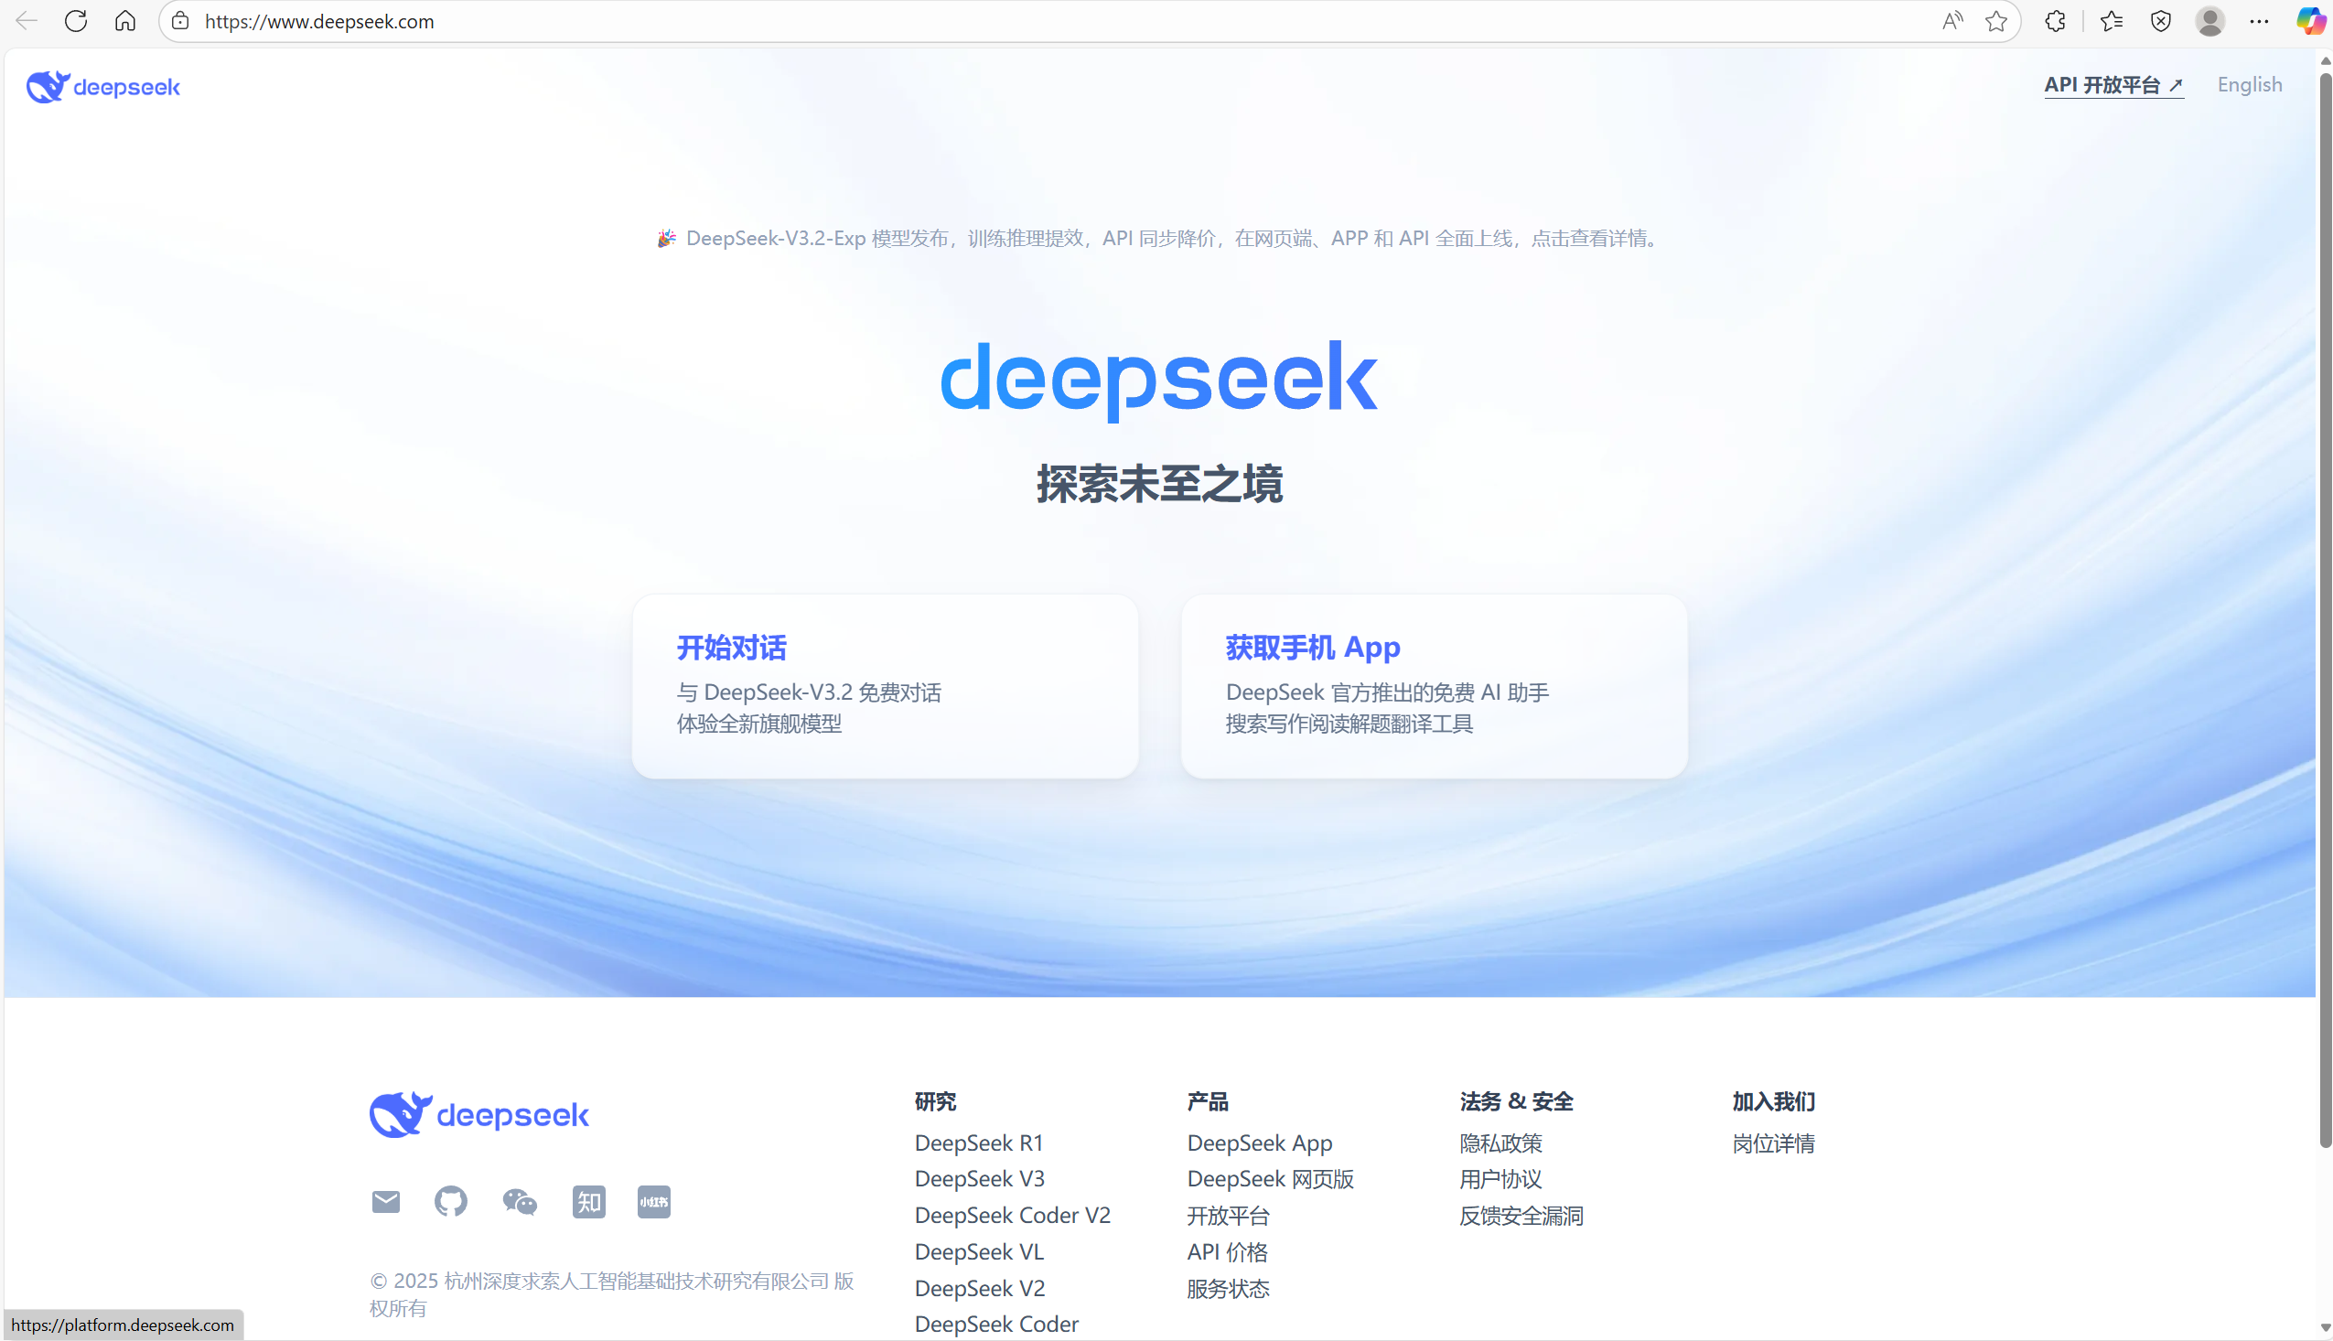Open the Zhihu icon link

click(588, 1201)
